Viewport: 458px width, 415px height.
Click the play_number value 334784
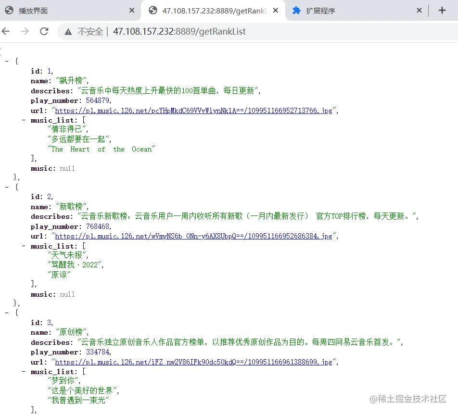[98, 352]
